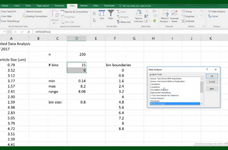The height and width of the screenshot is (150, 228).
Task: Launch the Solver add-in
Action: click(213, 16)
